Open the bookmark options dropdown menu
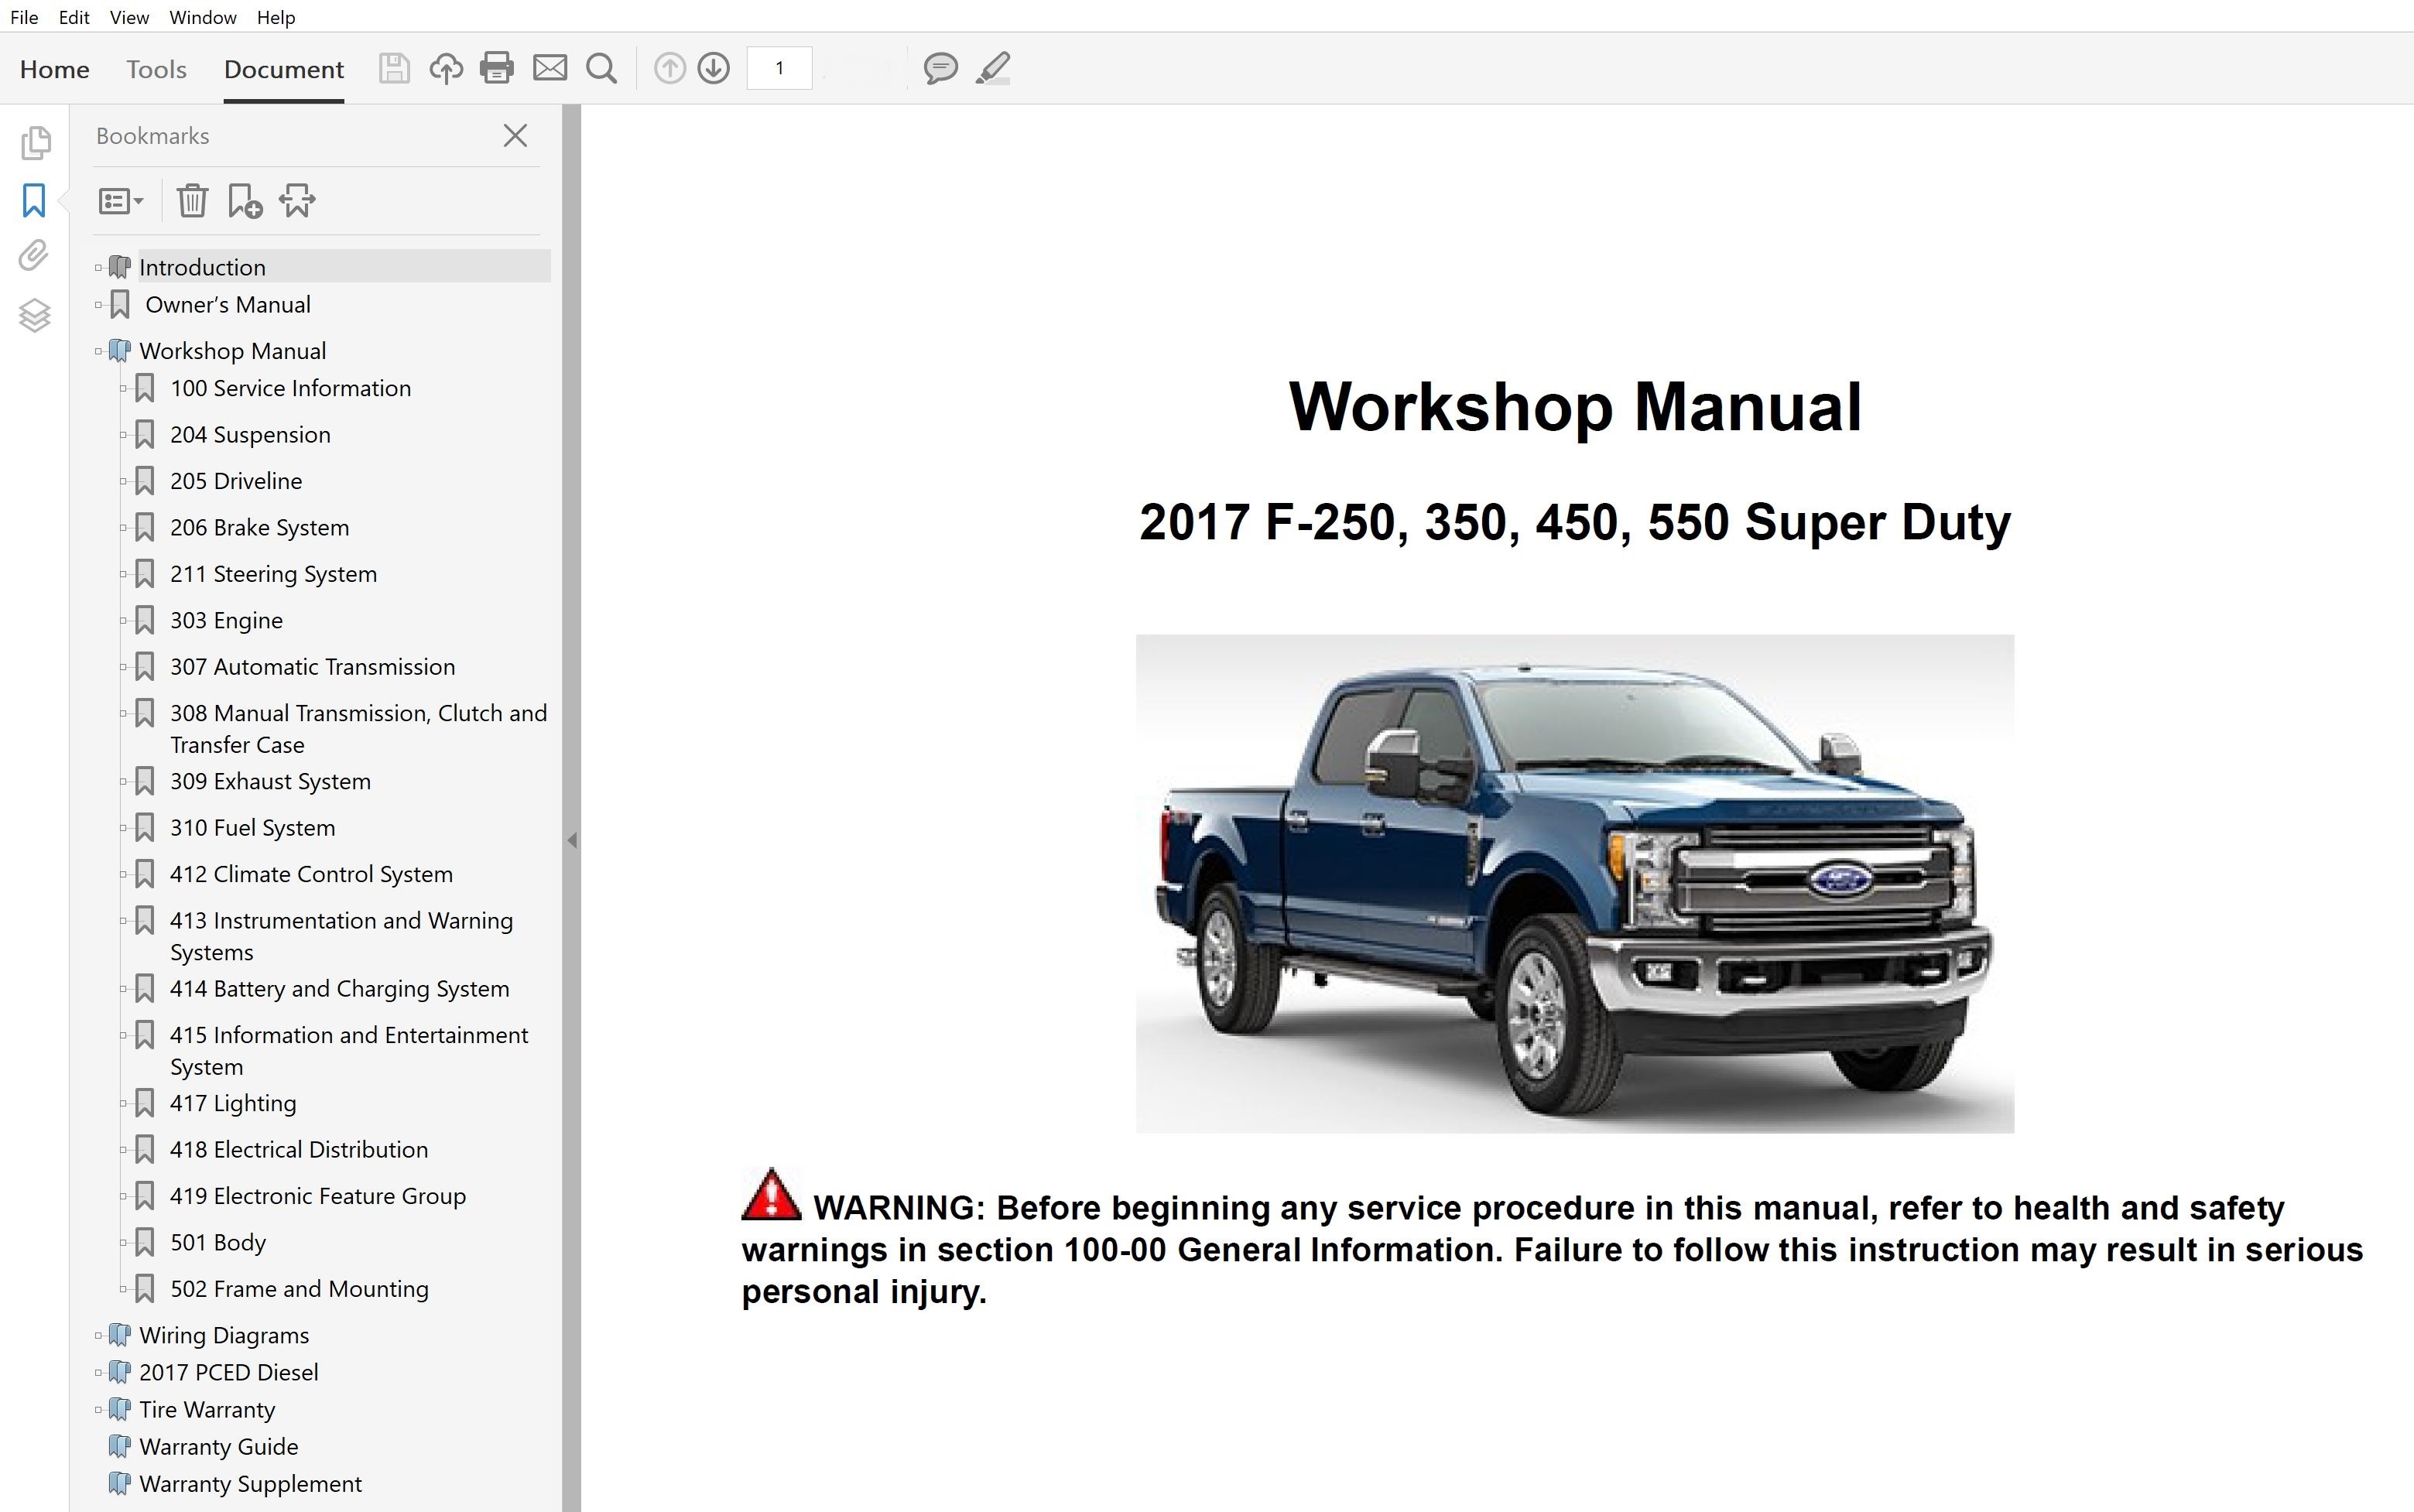Screen dimensions: 2414x1512 tap(121, 201)
